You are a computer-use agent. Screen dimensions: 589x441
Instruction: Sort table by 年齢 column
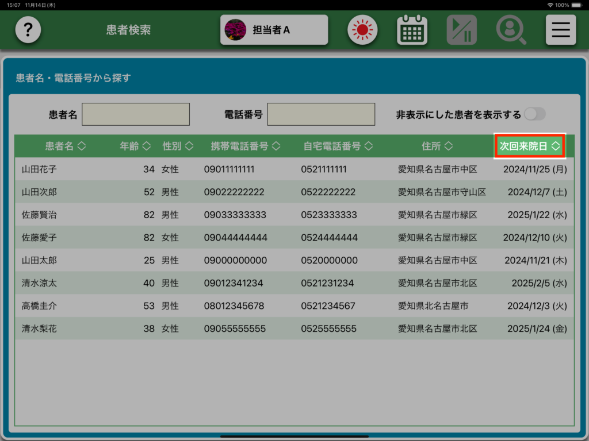click(135, 146)
